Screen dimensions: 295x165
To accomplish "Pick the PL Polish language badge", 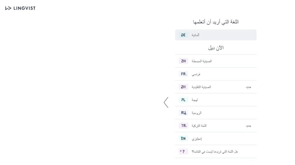I will click(183, 100).
